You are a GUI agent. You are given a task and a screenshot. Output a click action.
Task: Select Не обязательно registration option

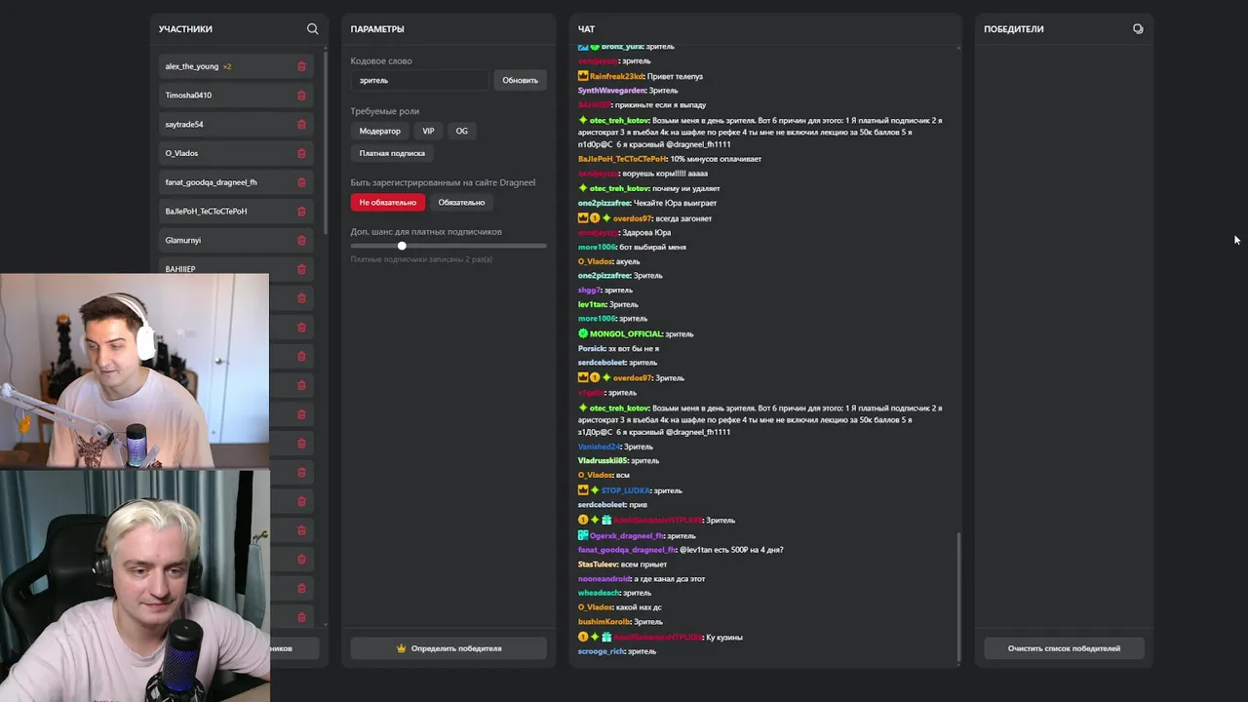tap(387, 203)
